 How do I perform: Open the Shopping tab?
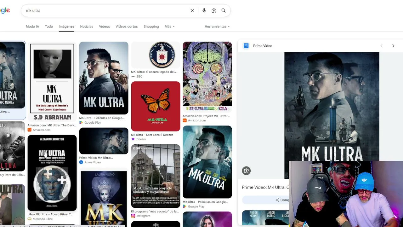point(151,26)
